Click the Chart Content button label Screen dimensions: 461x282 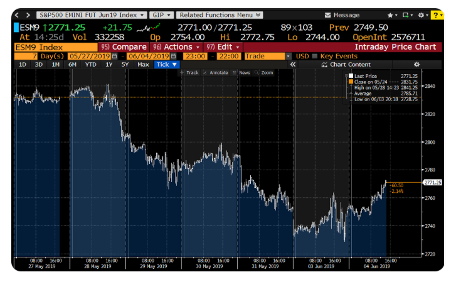pos(350,65)
